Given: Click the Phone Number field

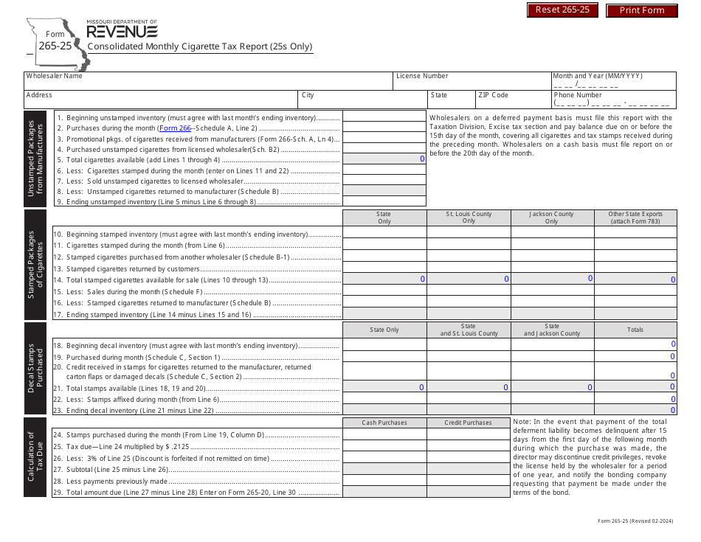Looking at the screenshot, I should coord(612,103).
